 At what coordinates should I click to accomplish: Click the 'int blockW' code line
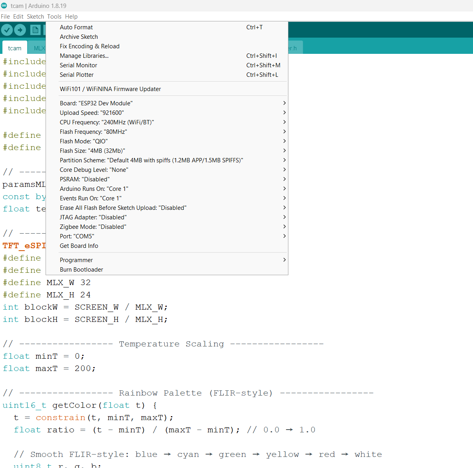pyautogui.click(x=85, y=307)
